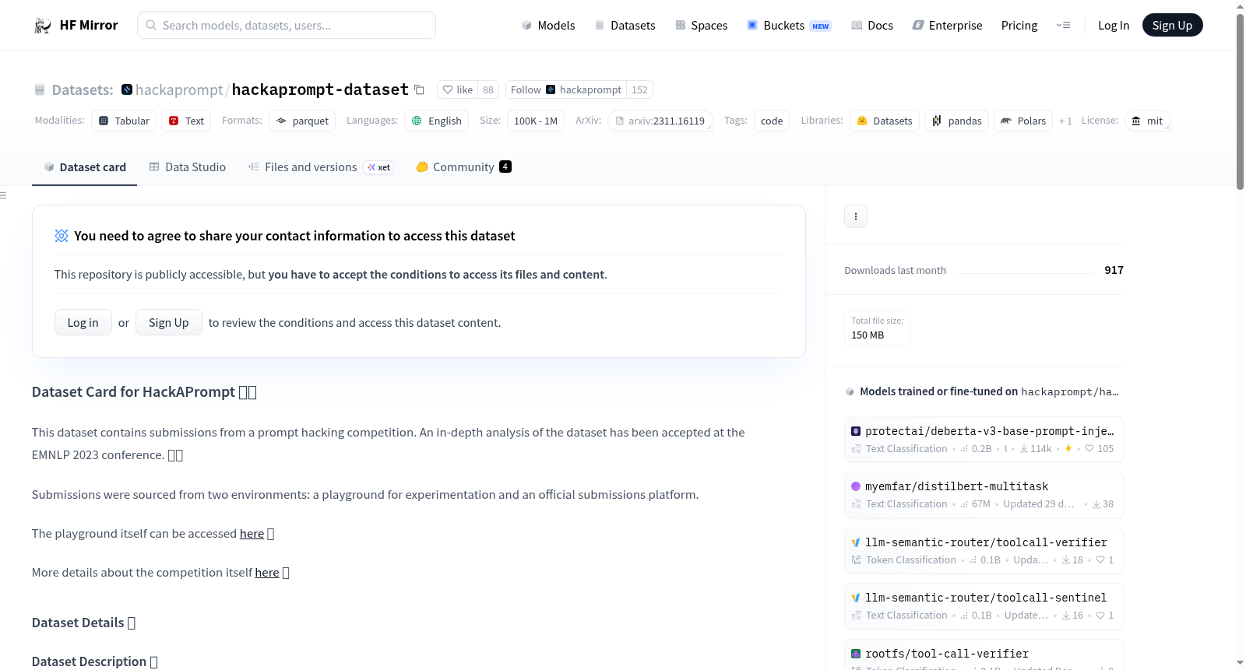
Task: Open the Text modality tag
Action: (x=186, y=121)
